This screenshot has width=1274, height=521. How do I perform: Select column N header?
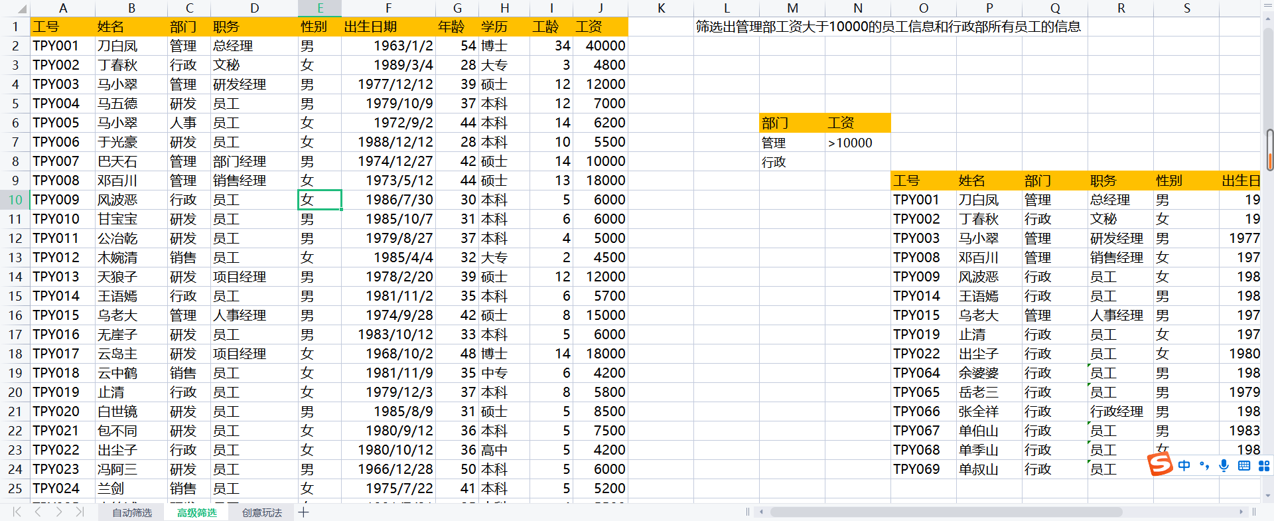click(x=858, y=9)
